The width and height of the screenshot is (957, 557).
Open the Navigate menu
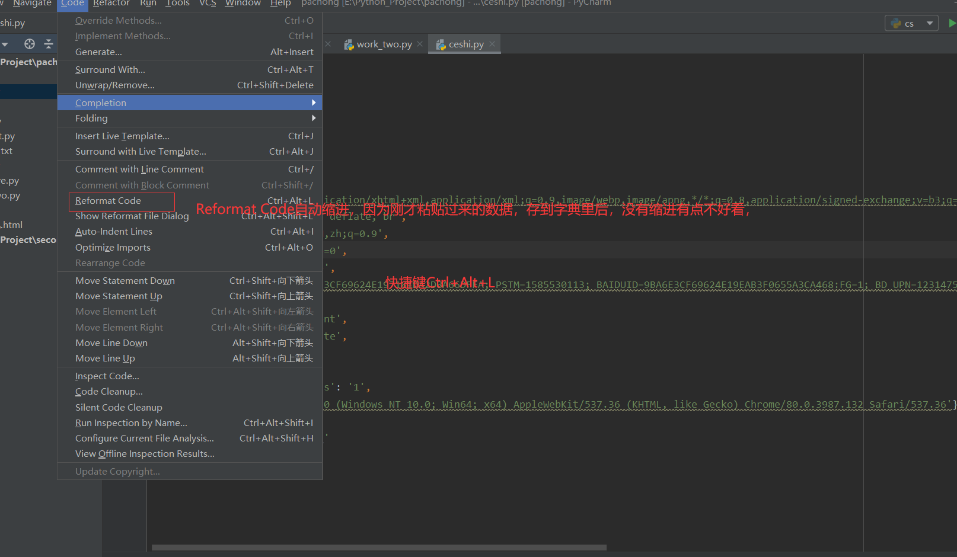click(32, 4)
